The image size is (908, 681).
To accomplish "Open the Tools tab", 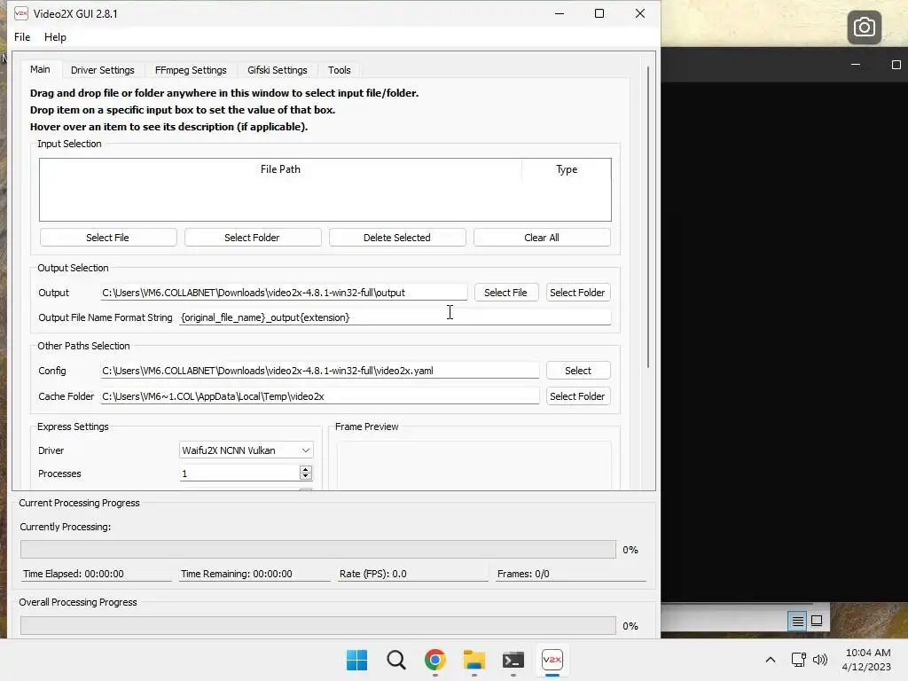I will click(x=340, y=70).
